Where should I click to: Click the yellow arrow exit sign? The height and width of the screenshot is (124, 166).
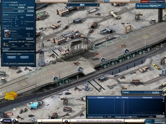pos(11,95)
